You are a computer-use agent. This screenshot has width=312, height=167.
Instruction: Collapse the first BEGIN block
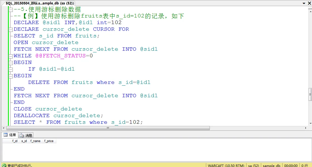point(11,63)
